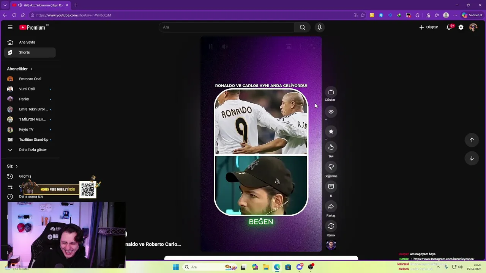Show hidden system tray icons chevron
Image resolution: width=486 pixels, height=273 pixels.
[x=438, y=267]
